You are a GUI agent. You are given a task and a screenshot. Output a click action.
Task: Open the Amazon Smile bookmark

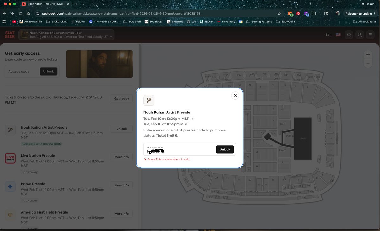coord(31,21)
